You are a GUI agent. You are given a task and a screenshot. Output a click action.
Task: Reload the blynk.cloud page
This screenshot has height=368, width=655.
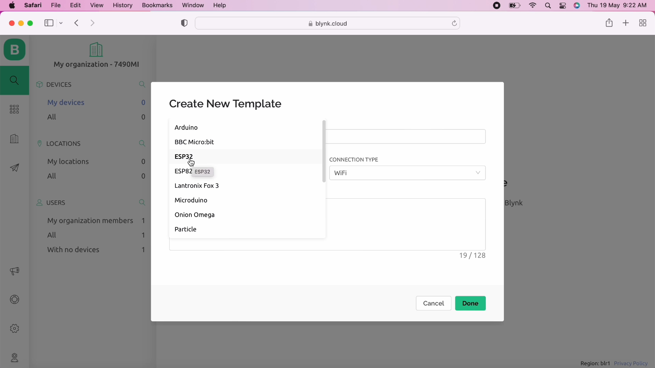tap(454, 24)
